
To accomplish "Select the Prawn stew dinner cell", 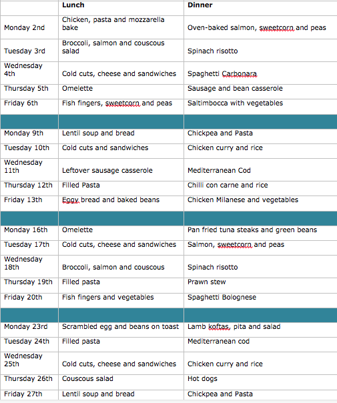I will [260, 286].
